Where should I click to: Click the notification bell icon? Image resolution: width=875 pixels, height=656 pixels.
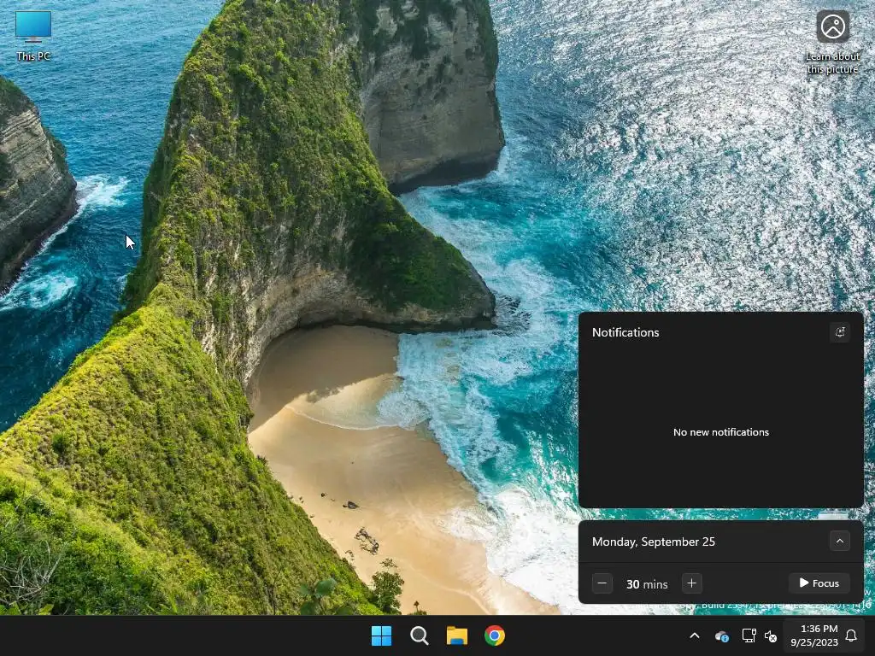point(852,635)
